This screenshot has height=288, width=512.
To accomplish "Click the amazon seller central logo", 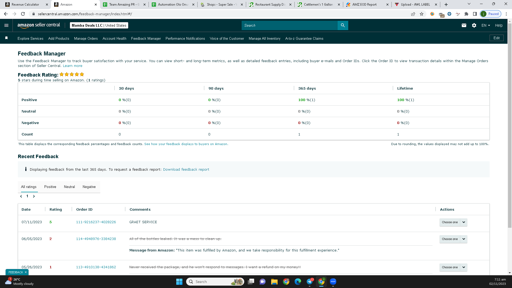I will tap(39, 25).
